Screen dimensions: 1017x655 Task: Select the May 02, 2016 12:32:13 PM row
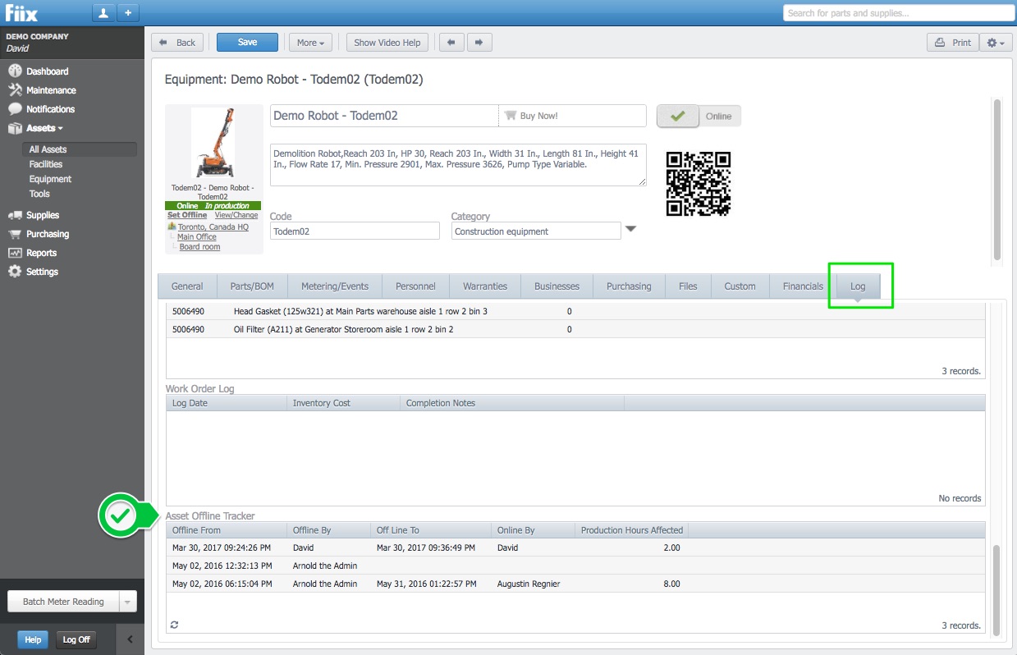coord(575,566)
